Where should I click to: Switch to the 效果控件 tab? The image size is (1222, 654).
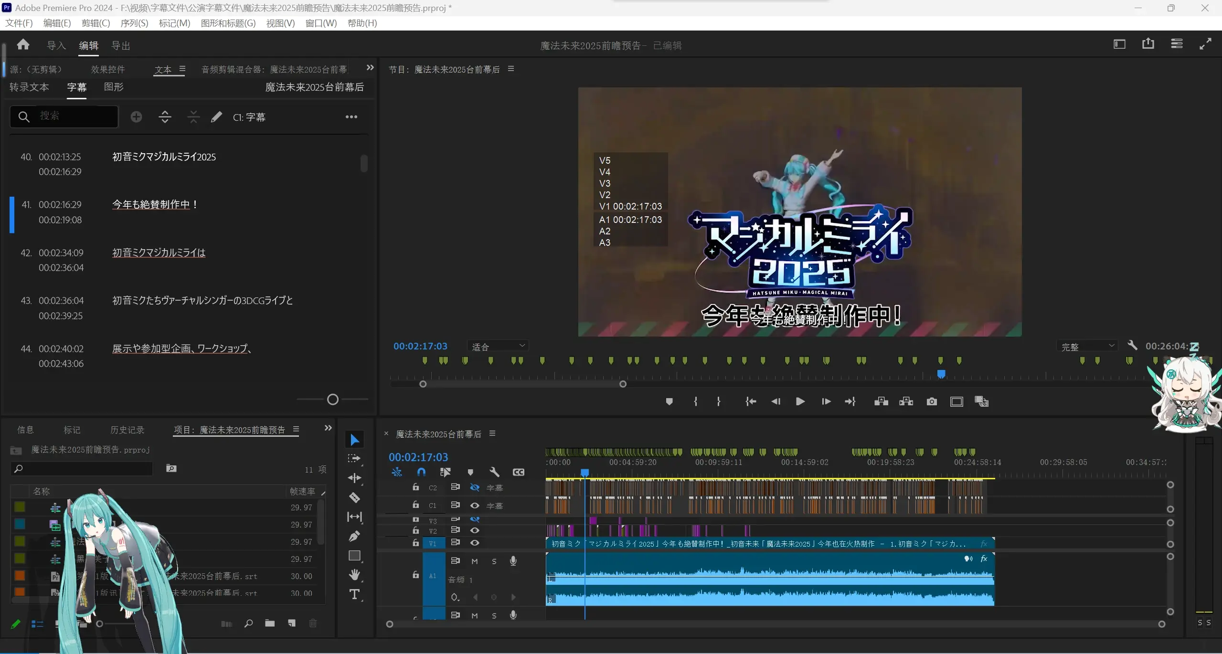(x=108, y=69)
